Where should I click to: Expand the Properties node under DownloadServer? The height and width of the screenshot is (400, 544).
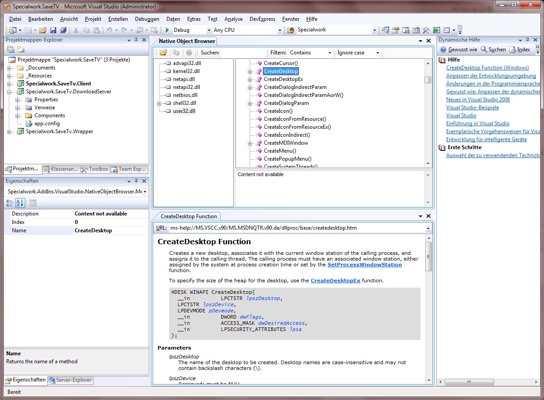pyautogui.click(x=17, y=100)
